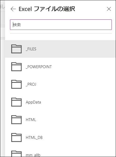The image size is (116, 157).
Task: Click the HTML folder icon
Action: [16, 120]
